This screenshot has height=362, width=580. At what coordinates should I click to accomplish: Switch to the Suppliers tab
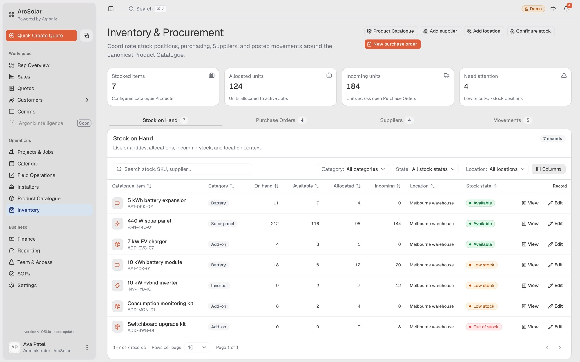click(x=396, y=120)
